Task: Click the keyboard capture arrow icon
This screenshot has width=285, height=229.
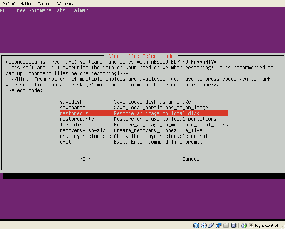Action: [x=251, y=225]
